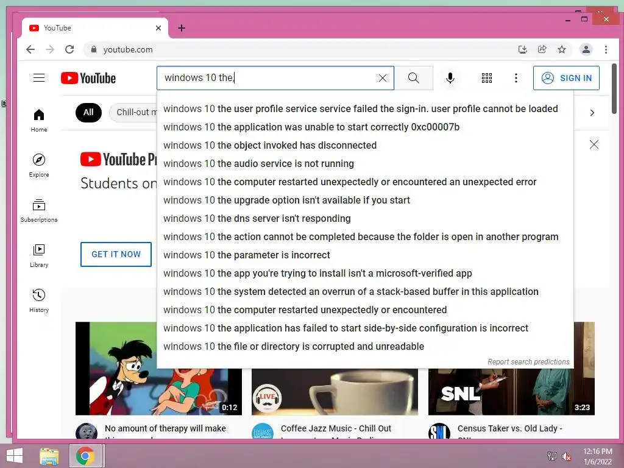This screenshot has height=468, width=624.
Task: Open the Windows Start menu
Action: click(x=15, y=456)
